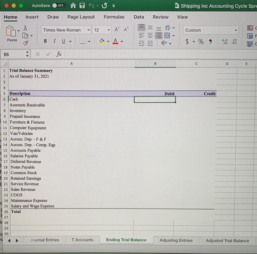Click the text Orientation icon
257x254 pixels.
(x=164, y=43)
